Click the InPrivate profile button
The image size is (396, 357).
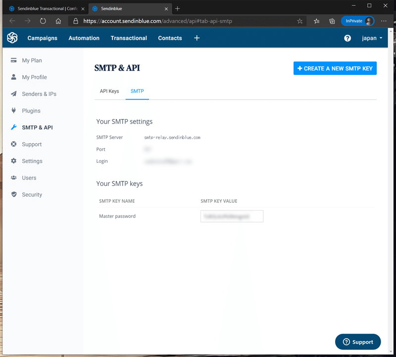click(357, 21)
